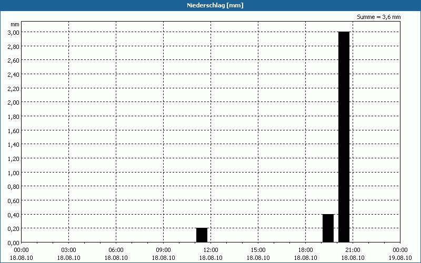The height and width of the screenshot is (263, 421).
Task: Click the 09:00 time label
Action: click(164, 250)
